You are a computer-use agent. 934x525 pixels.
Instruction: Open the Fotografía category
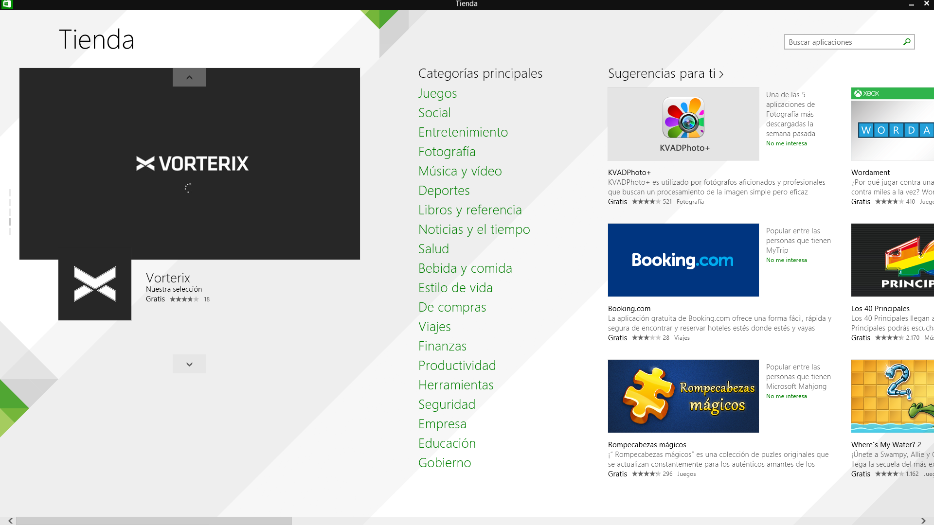pyautogui.click(x=447, y=152)
